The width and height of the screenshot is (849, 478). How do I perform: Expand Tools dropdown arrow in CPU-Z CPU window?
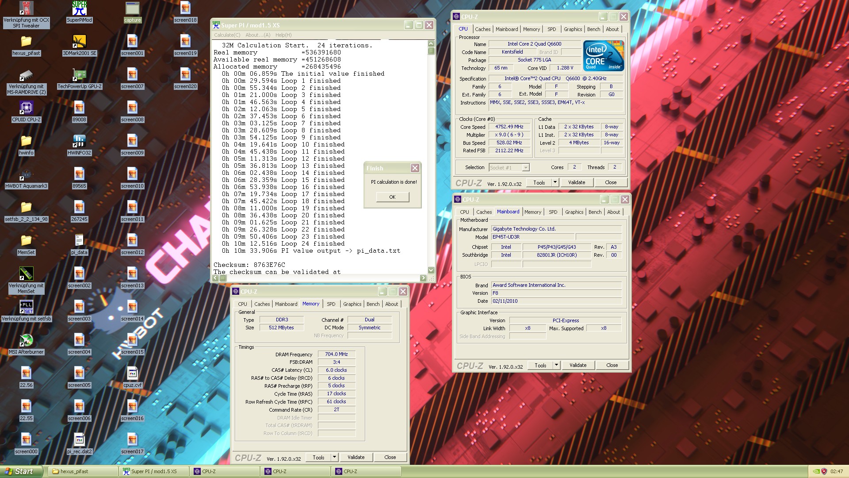pyautogui.click(x=555, y=182)
